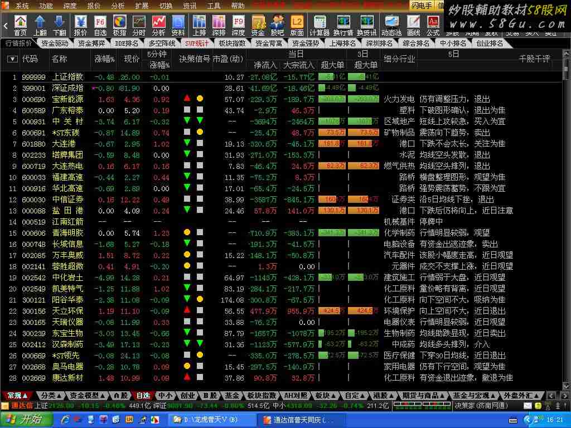Sort by the 净流入 column header
The height and width of the screenshot is (428, 571).
pyautogui.click(x=265, y=65)
